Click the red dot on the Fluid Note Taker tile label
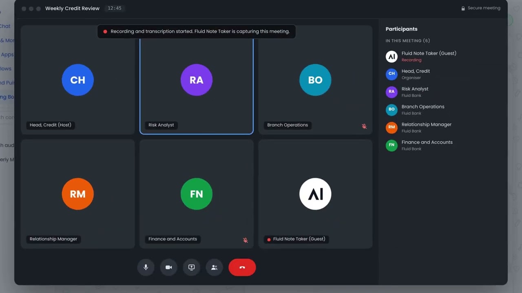The height and width of the screenshot is (293, 522). [x=269, y=239]
